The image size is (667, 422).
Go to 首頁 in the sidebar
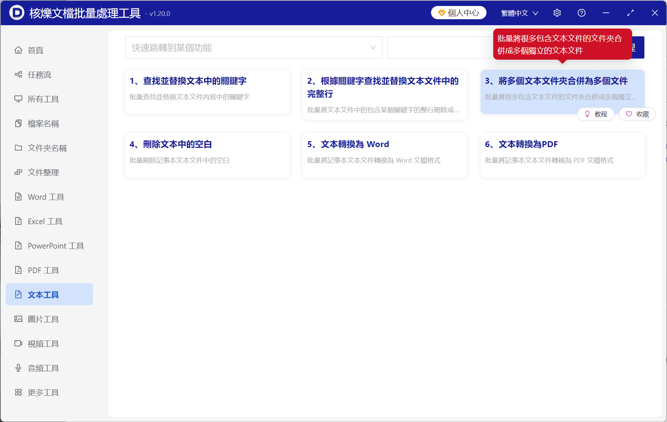click(35, 50)
